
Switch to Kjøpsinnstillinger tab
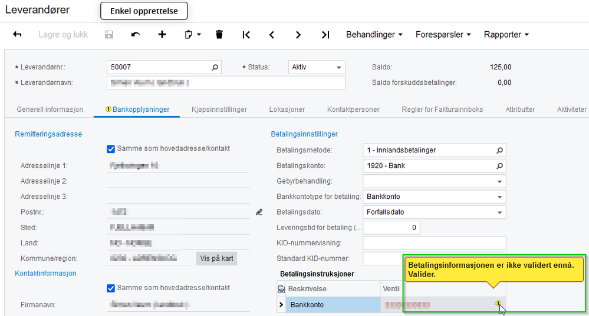coord(219,109)
